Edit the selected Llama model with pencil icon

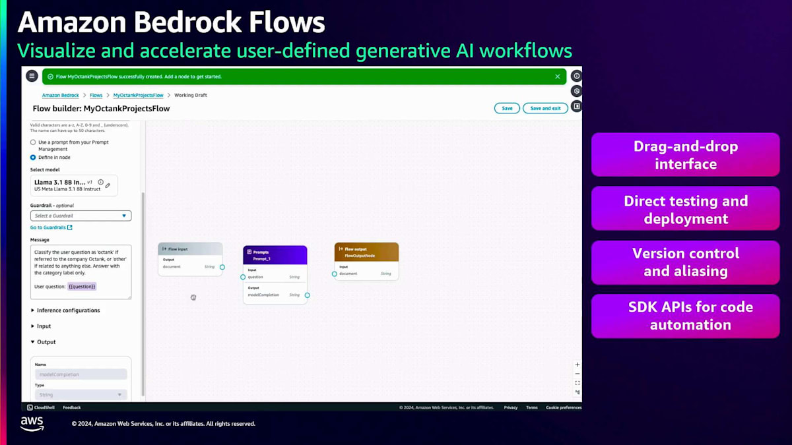(x=108, y=185)
